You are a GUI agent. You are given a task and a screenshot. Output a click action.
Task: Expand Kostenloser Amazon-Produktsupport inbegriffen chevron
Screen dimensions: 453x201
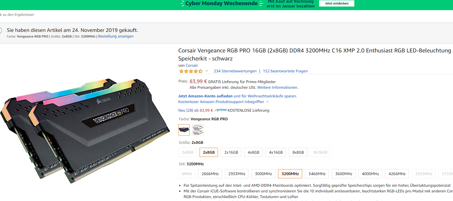[267, 102]
